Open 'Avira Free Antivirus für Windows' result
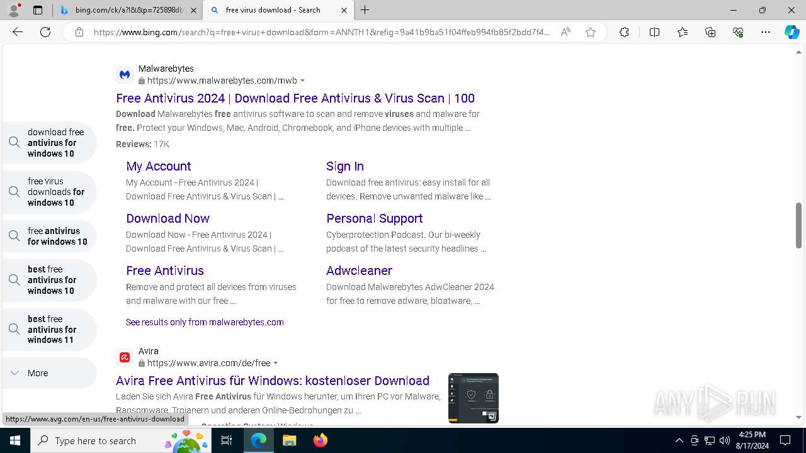This screenshot has height=453, width=806. (x=273, y=381)
